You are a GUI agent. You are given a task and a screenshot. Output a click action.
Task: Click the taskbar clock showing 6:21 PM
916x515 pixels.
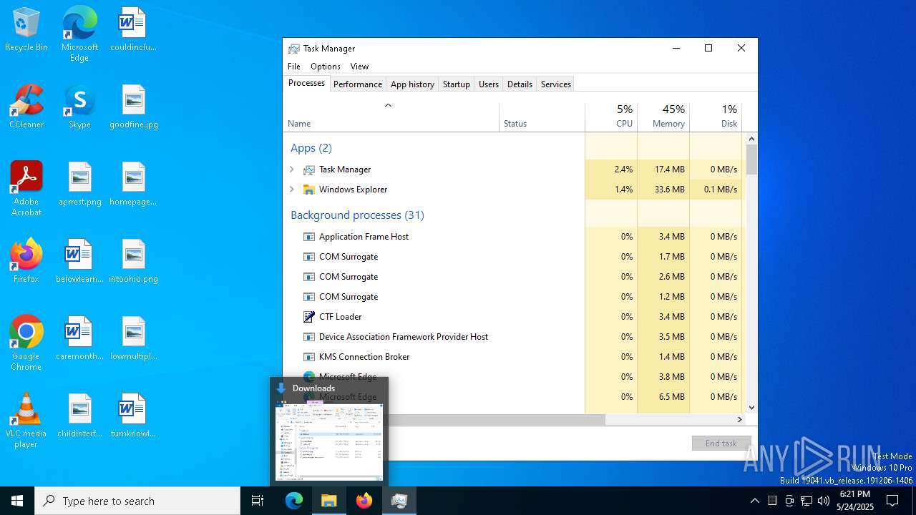[x=855, y=501]
